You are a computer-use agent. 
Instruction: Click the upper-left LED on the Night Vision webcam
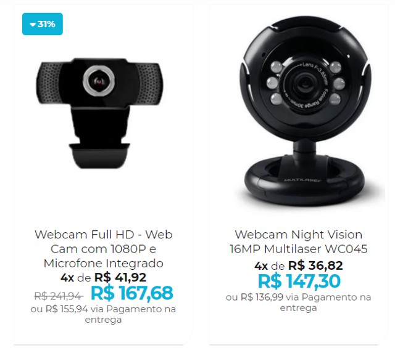coord(276,67)
